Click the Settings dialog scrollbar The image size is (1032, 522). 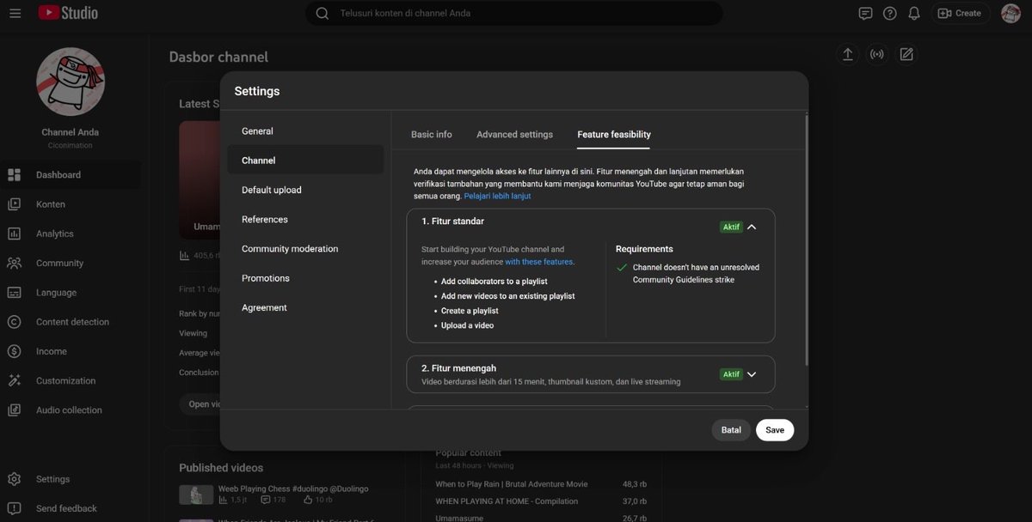pyautogui.click(x=806, y=240)
